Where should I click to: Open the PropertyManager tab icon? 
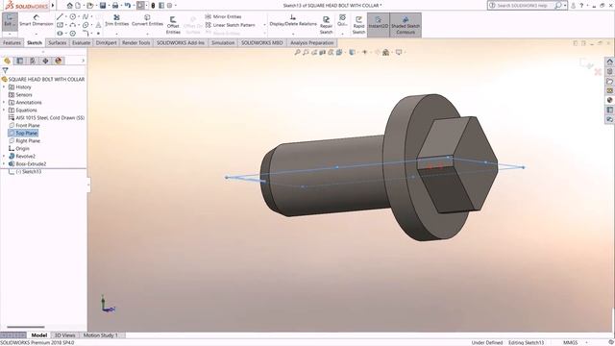[19, 61]
